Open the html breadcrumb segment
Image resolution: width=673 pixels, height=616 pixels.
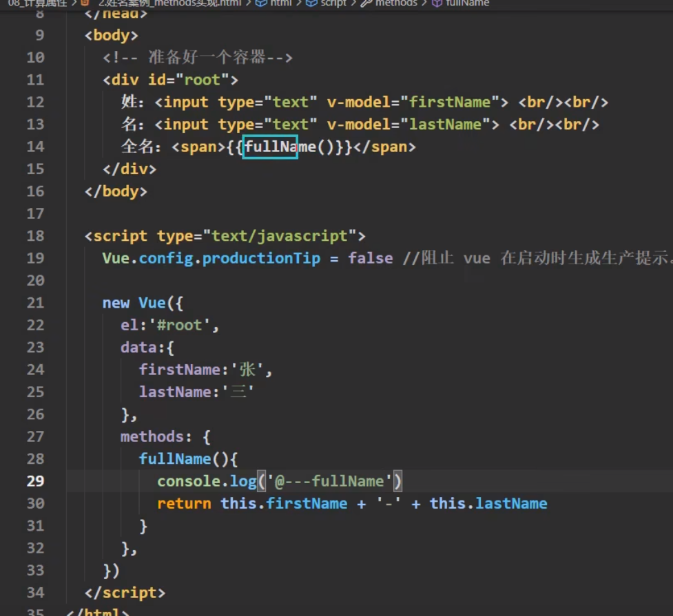tap(274, 3)
